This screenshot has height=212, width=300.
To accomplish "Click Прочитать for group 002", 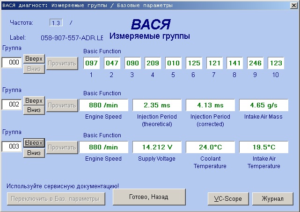I will 62,106.
